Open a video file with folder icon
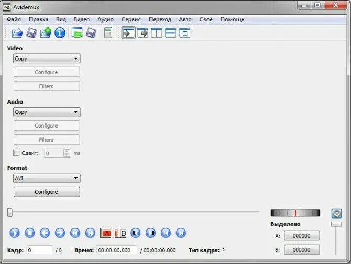351x264 pixels. click(17, 33)
